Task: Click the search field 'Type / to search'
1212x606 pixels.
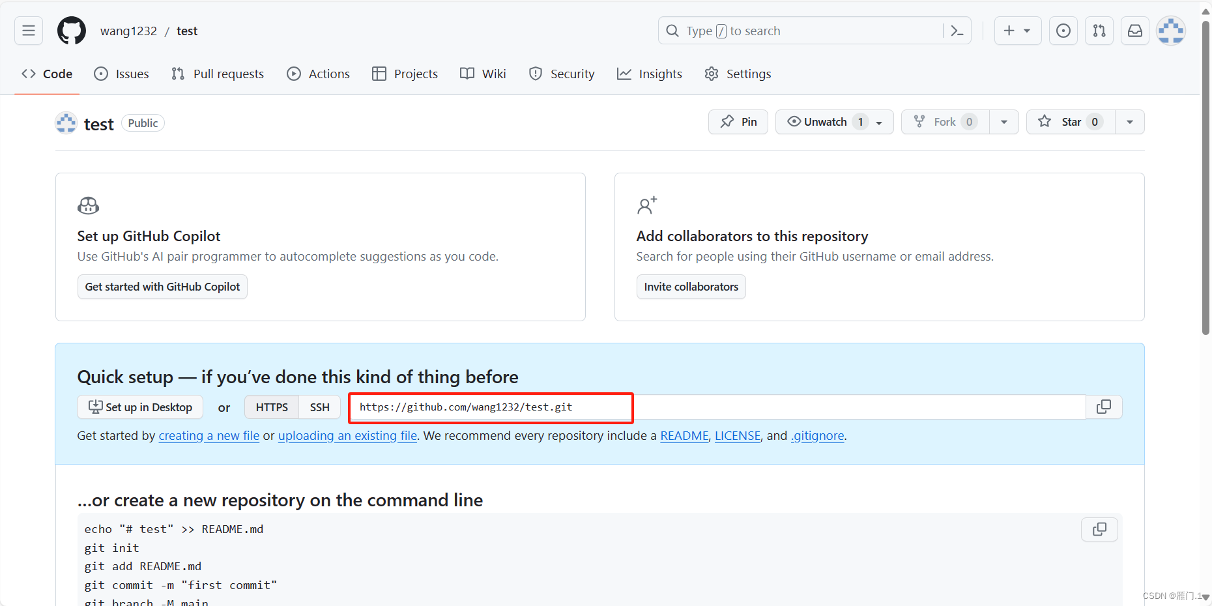Action: 815,31
